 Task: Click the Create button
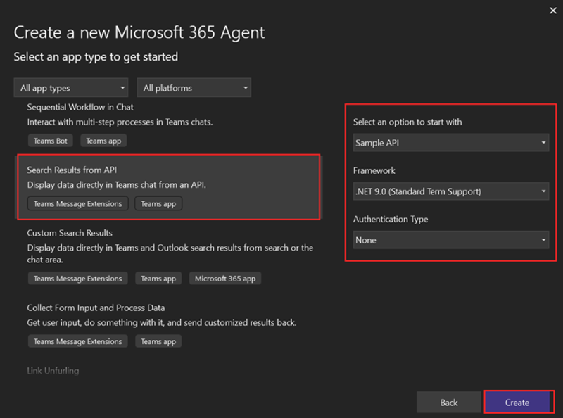(519, 402)
